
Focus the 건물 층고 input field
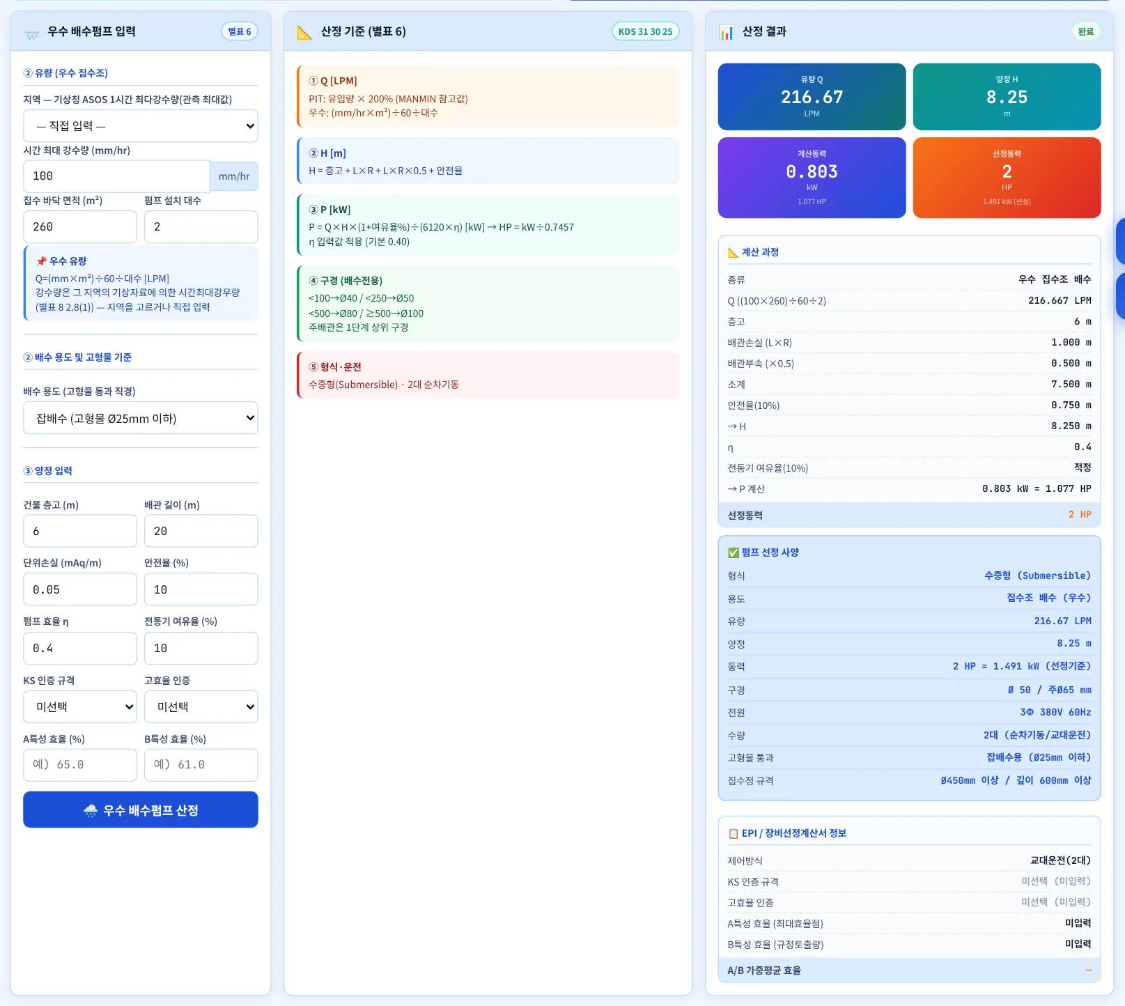tap(80, 531)
